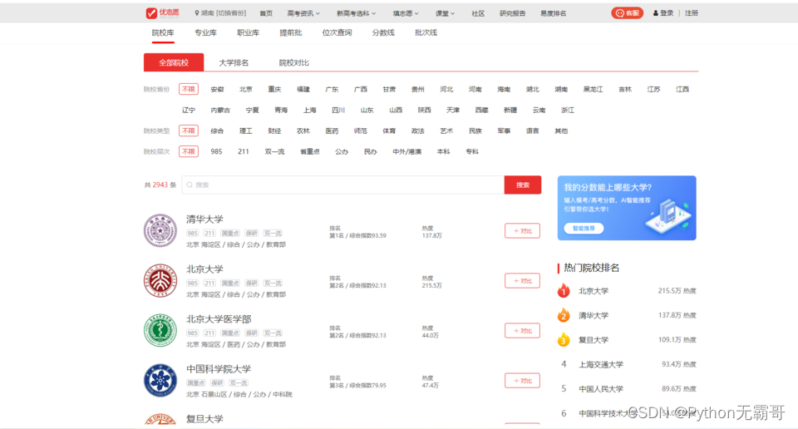
Task: Open the 大学排名 tab
Action: click(234, 62)
